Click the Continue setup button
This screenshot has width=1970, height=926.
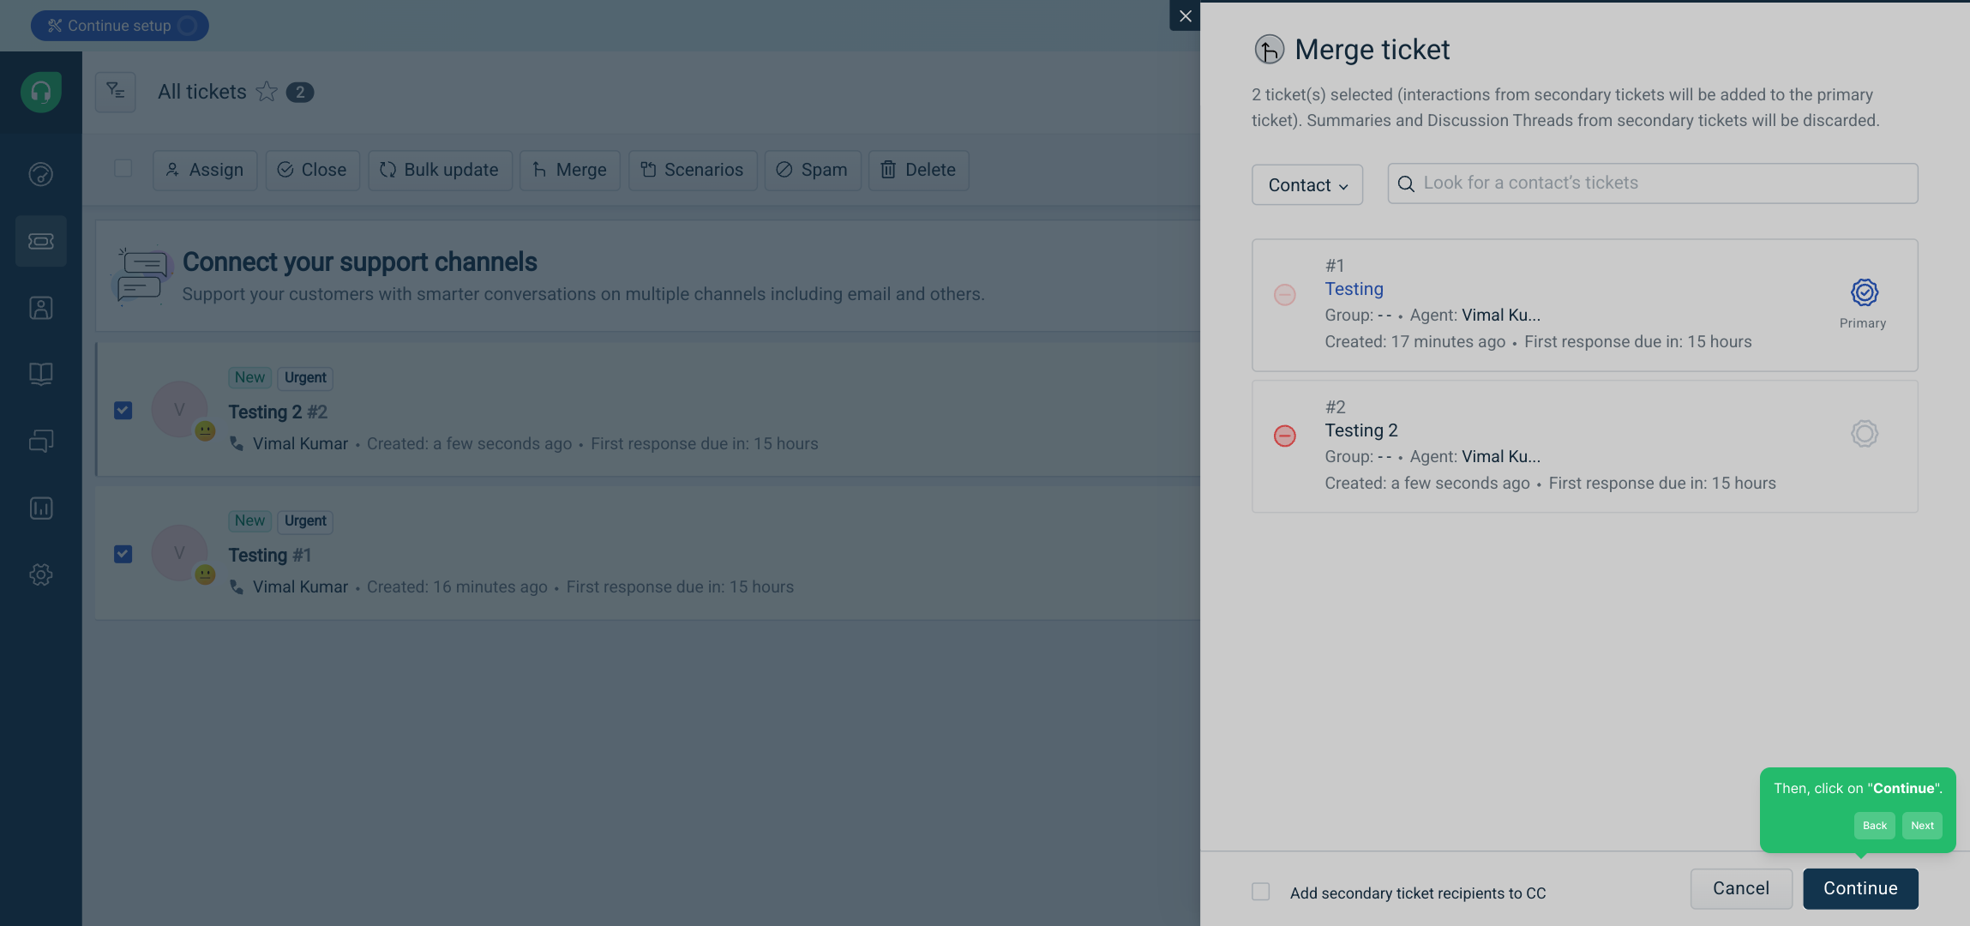(120, 26)
